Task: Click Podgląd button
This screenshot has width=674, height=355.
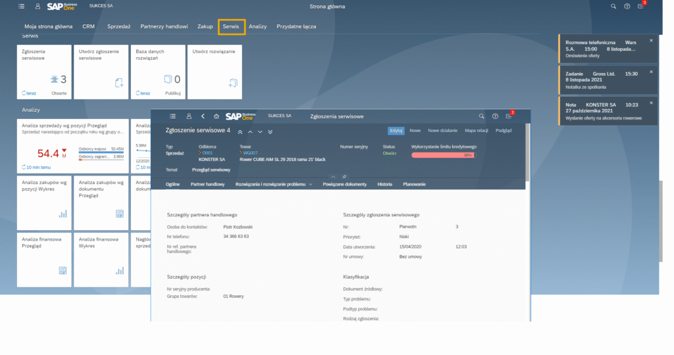Action: (504, 131)
